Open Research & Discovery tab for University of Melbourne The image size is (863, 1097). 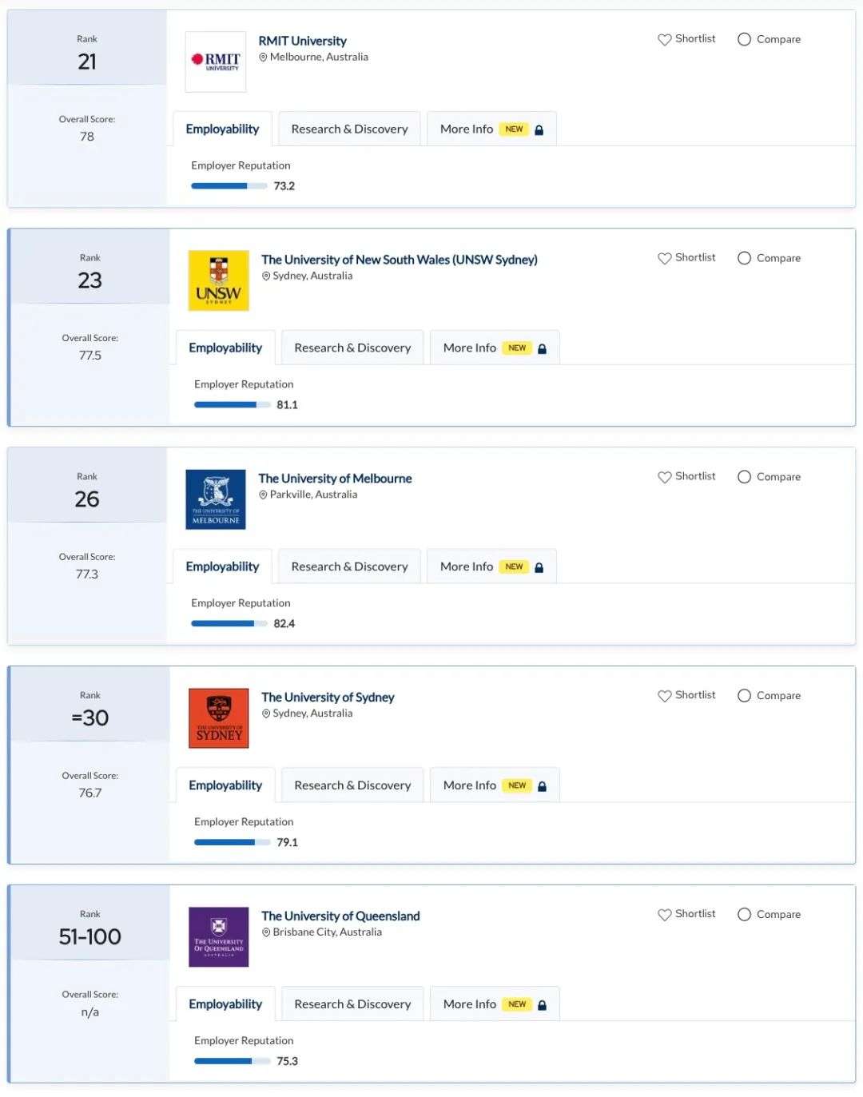tap(350, 566)
